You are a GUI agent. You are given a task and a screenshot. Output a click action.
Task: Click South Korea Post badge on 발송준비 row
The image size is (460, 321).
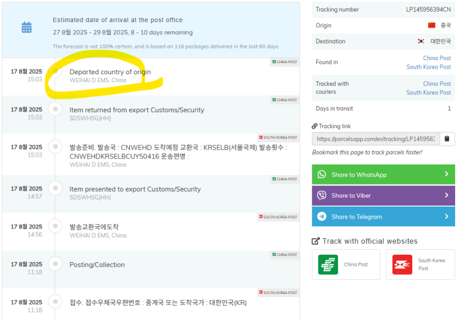click(x=278, y=137)
